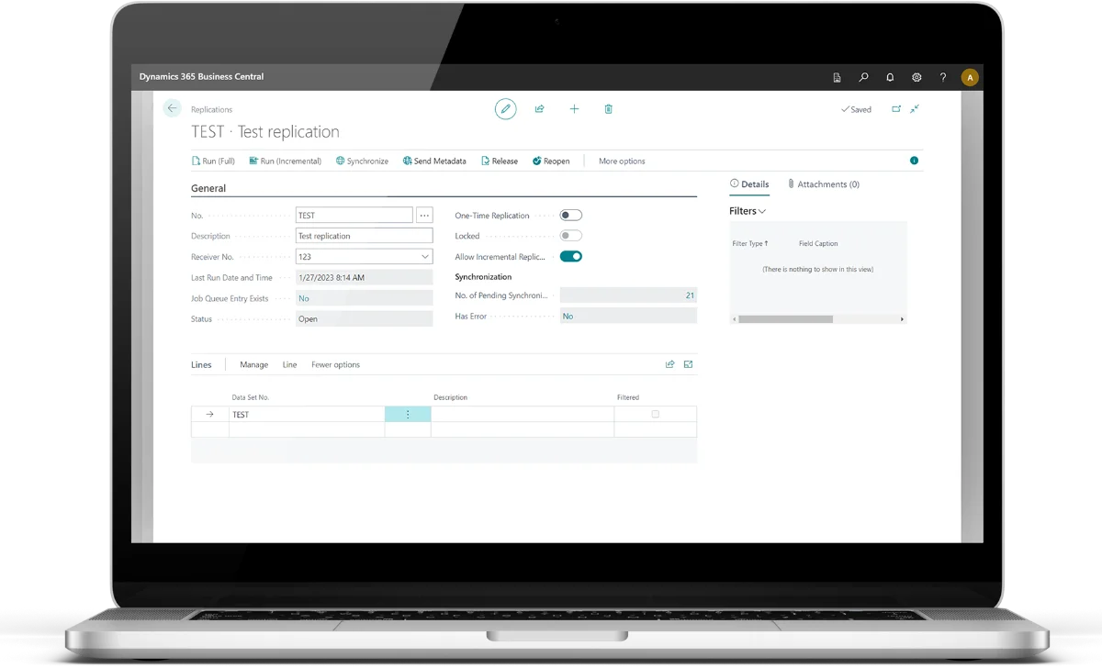Open the Line menu in Lines
The image size is (1102, 668).
pos(289,365)
